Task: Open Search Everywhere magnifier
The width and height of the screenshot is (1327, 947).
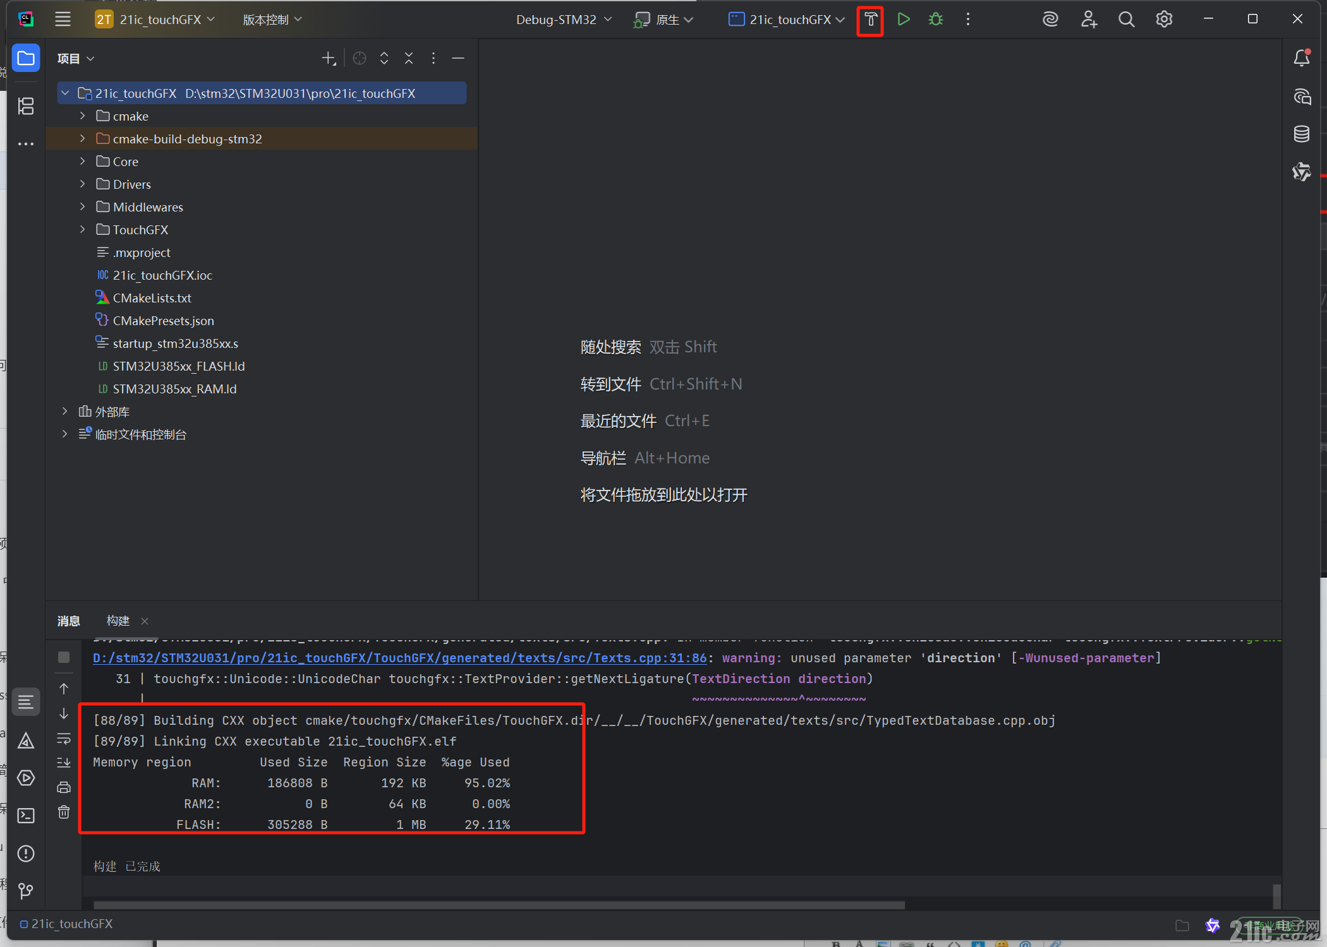Action: pyautogui.click(x=1126, y=20)
